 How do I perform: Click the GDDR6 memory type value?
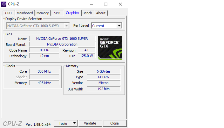tap(104, 77)
